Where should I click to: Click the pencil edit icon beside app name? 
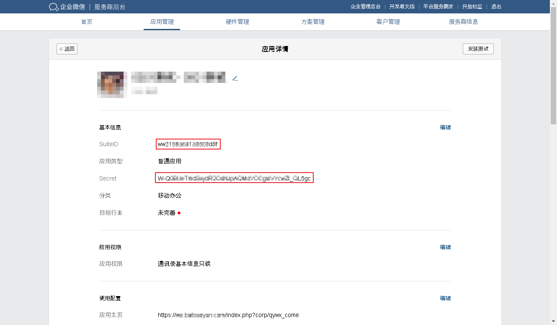tap(235, 78)
